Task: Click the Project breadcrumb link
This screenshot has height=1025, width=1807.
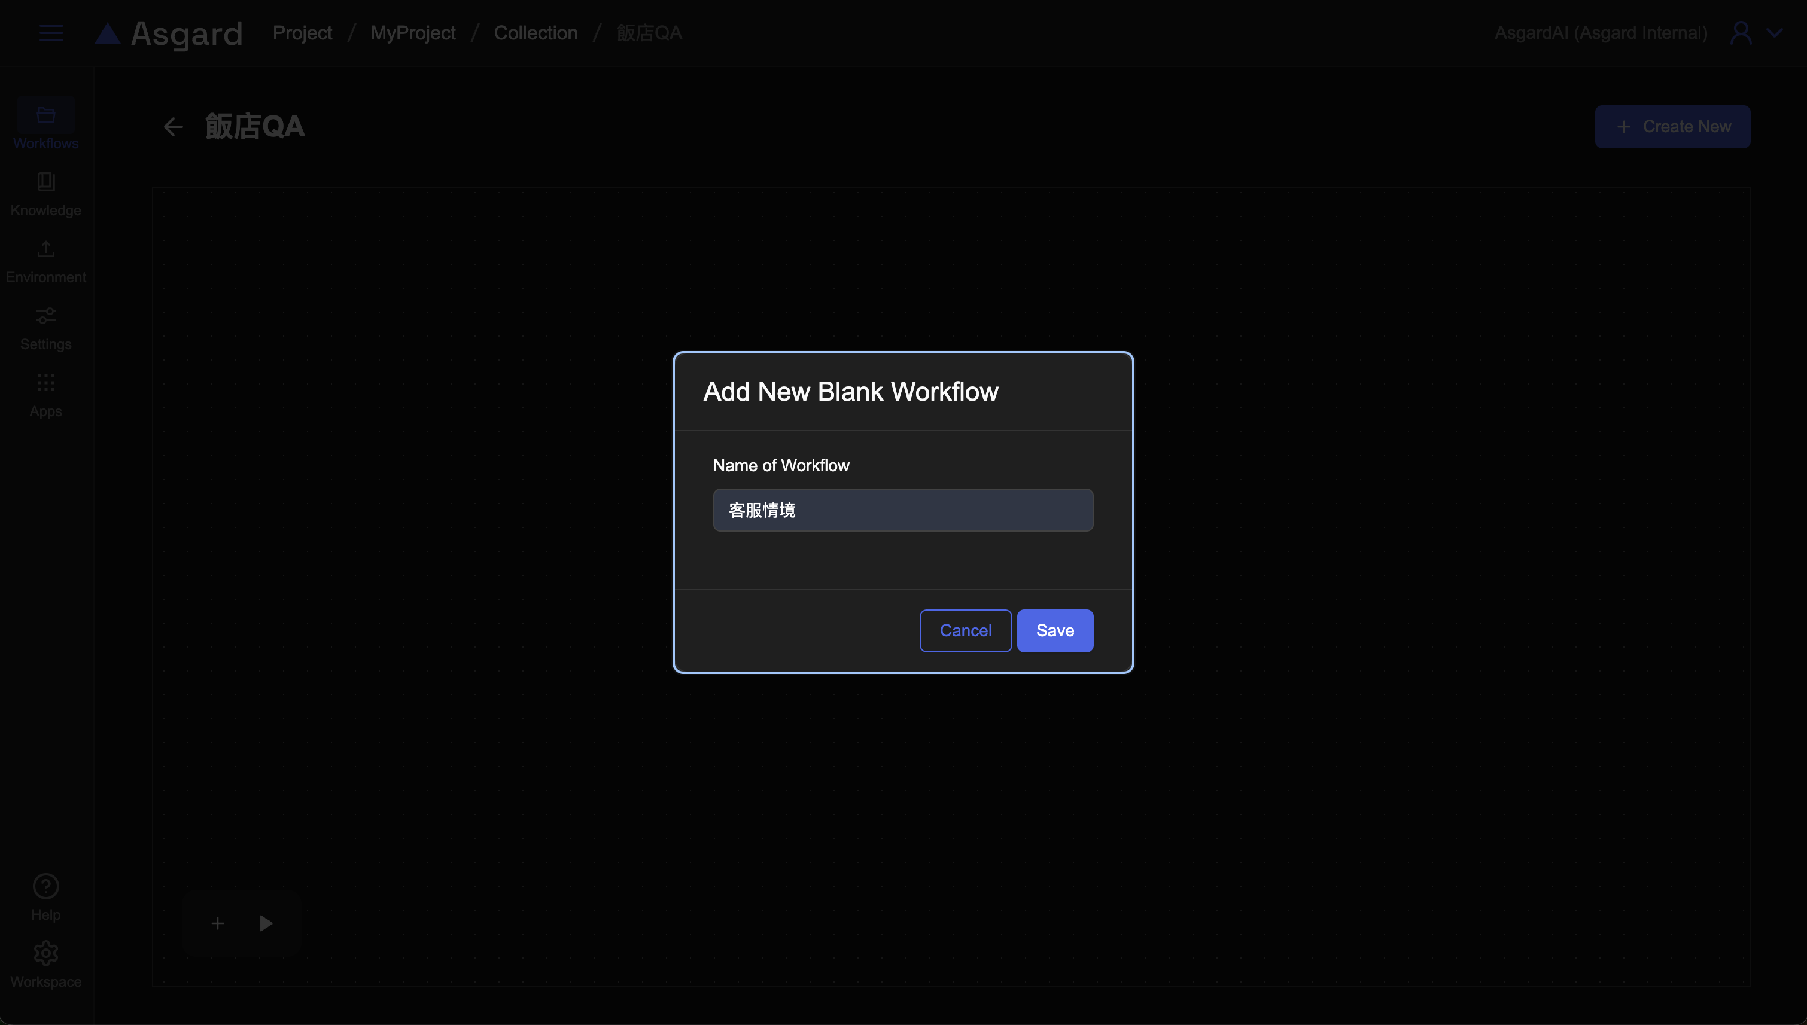Action: pyautogui.click(x=302, y=33)
